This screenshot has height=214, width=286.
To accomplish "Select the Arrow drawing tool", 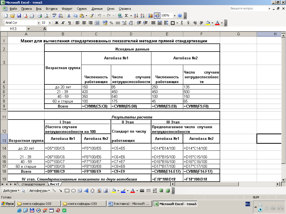I will tap(60, 191).
